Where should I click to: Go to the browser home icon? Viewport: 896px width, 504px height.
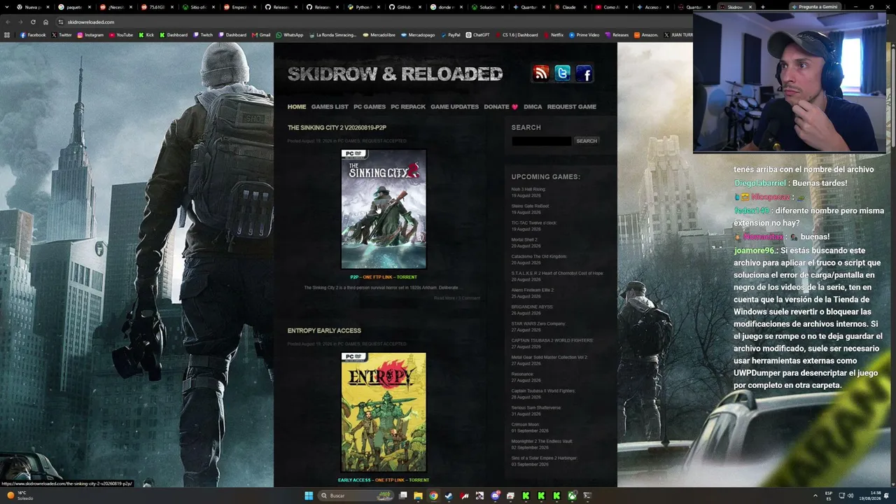point(46,22)
